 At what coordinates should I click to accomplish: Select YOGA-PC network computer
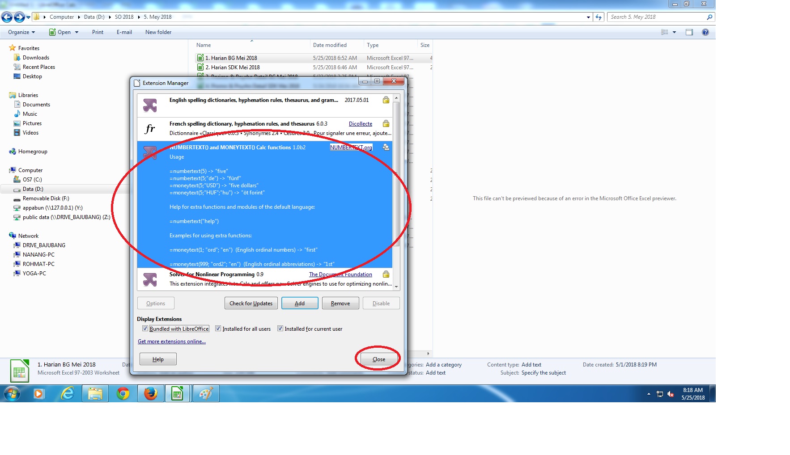coord(34,274)
